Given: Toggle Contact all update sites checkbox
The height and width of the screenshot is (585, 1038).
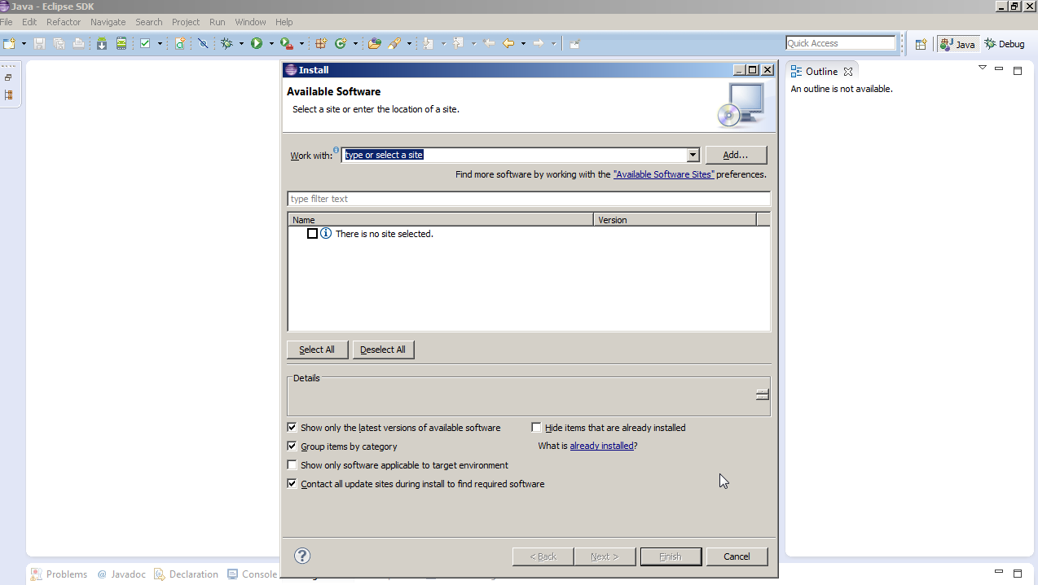Looking at the screenshot, I should point(292,483).
